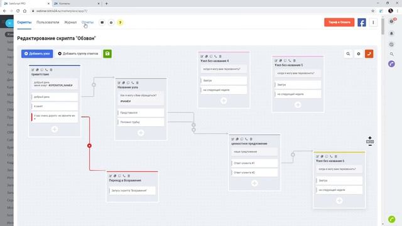Open the Facebook icon in the header
The width and height of the screenshot is (402, 226).
click(362, 23)
